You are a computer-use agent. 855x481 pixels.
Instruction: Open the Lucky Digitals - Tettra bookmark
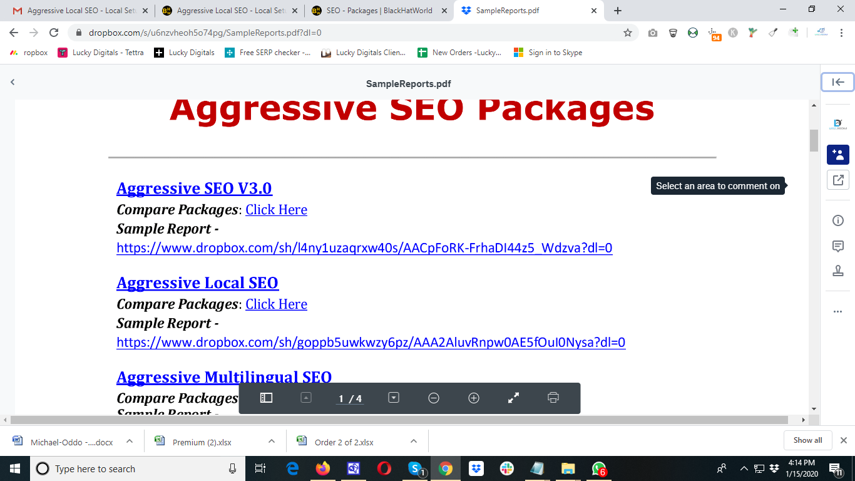tap(101, 53)
